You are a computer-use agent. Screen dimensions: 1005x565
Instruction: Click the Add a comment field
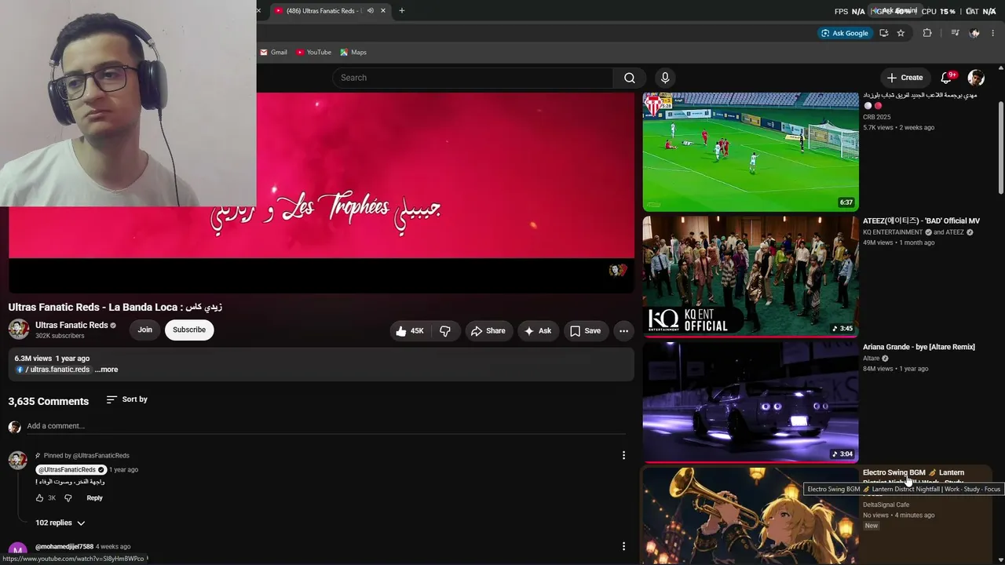tap(326, 426)
